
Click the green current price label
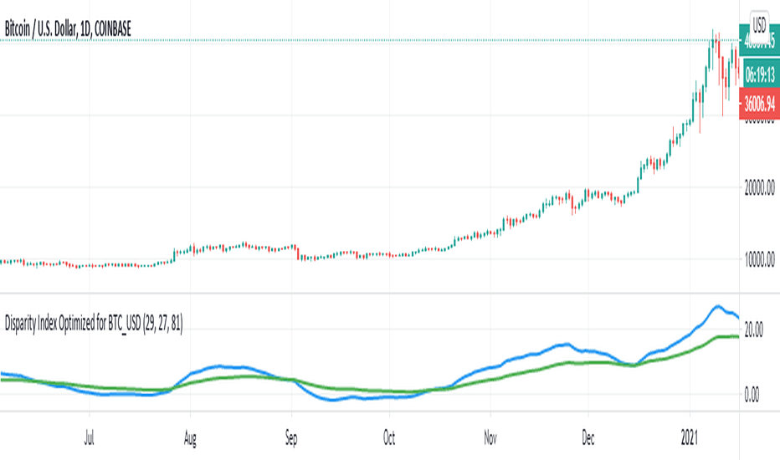pos(760,41)
